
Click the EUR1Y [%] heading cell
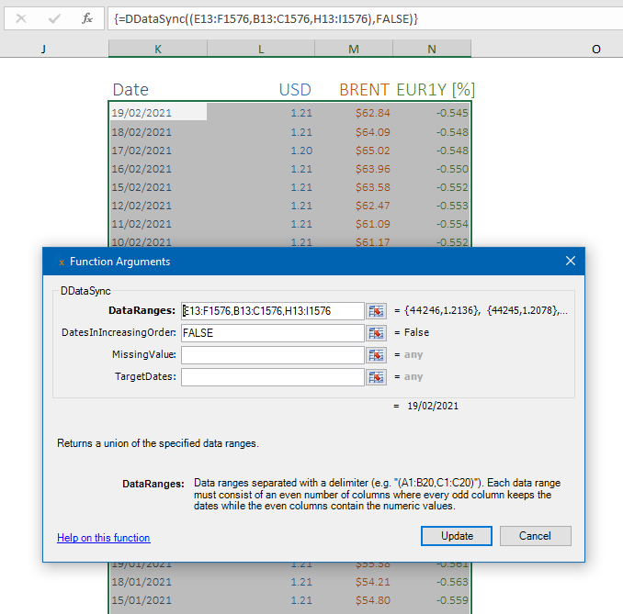[x=436, y=90]
